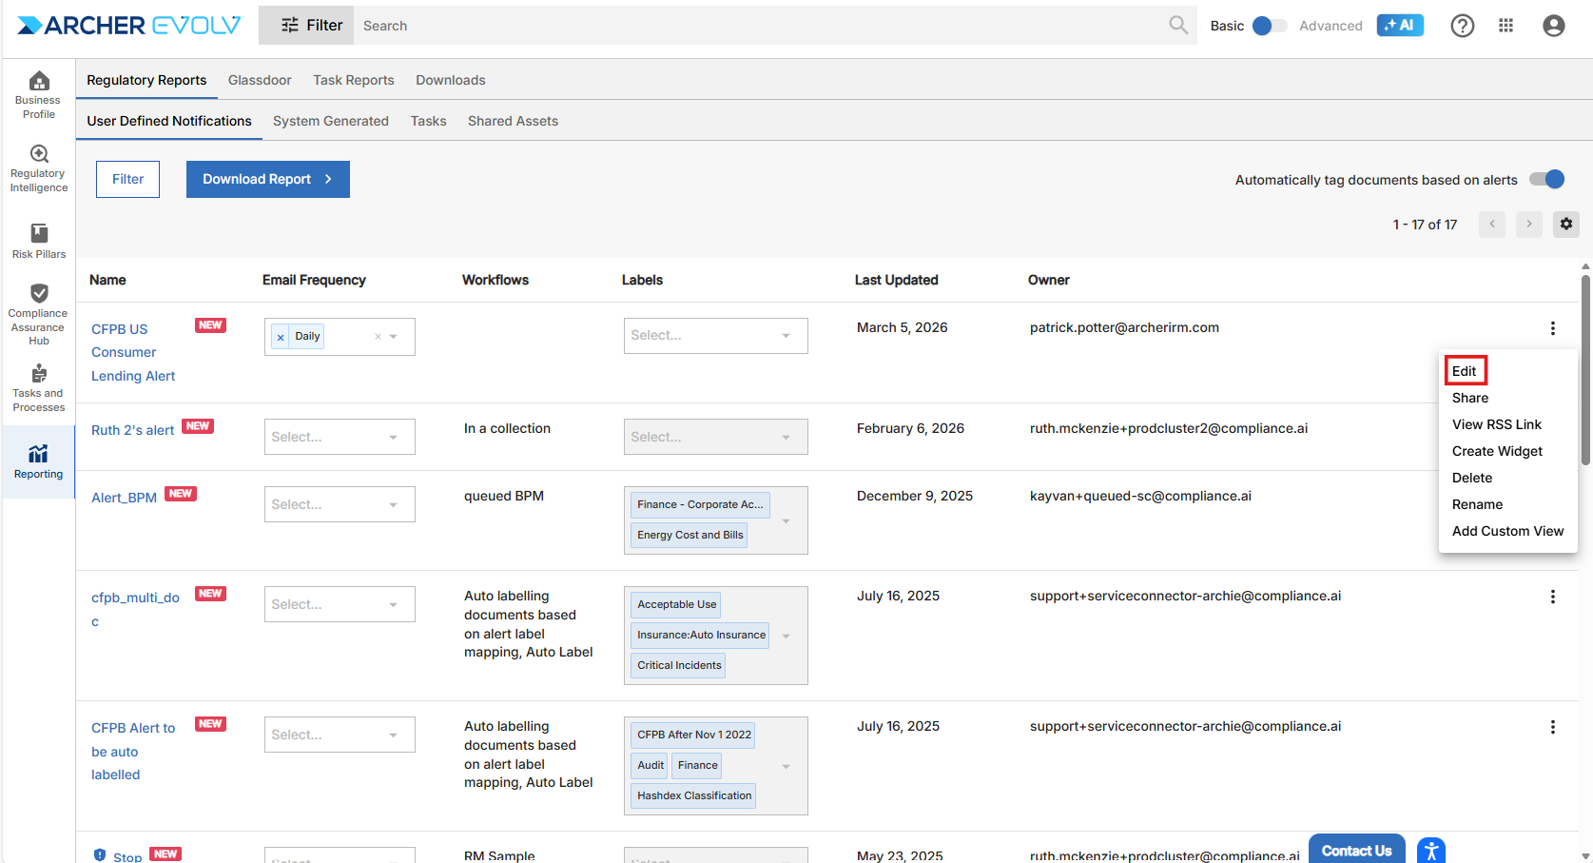Toggle Basic to Advanced search mode
The image size is (1593, 863).
pyautogui.click(x=1269, y=26)
